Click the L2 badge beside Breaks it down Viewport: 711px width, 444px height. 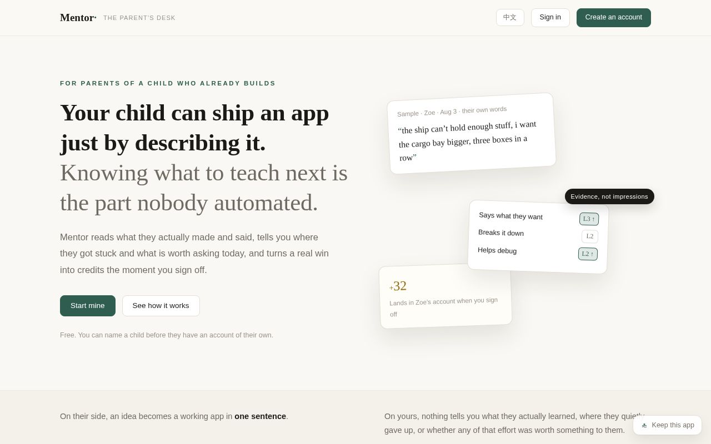tap(590, 236)
